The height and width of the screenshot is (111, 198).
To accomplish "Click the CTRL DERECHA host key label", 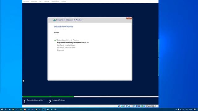I will (x=151, y=106).
